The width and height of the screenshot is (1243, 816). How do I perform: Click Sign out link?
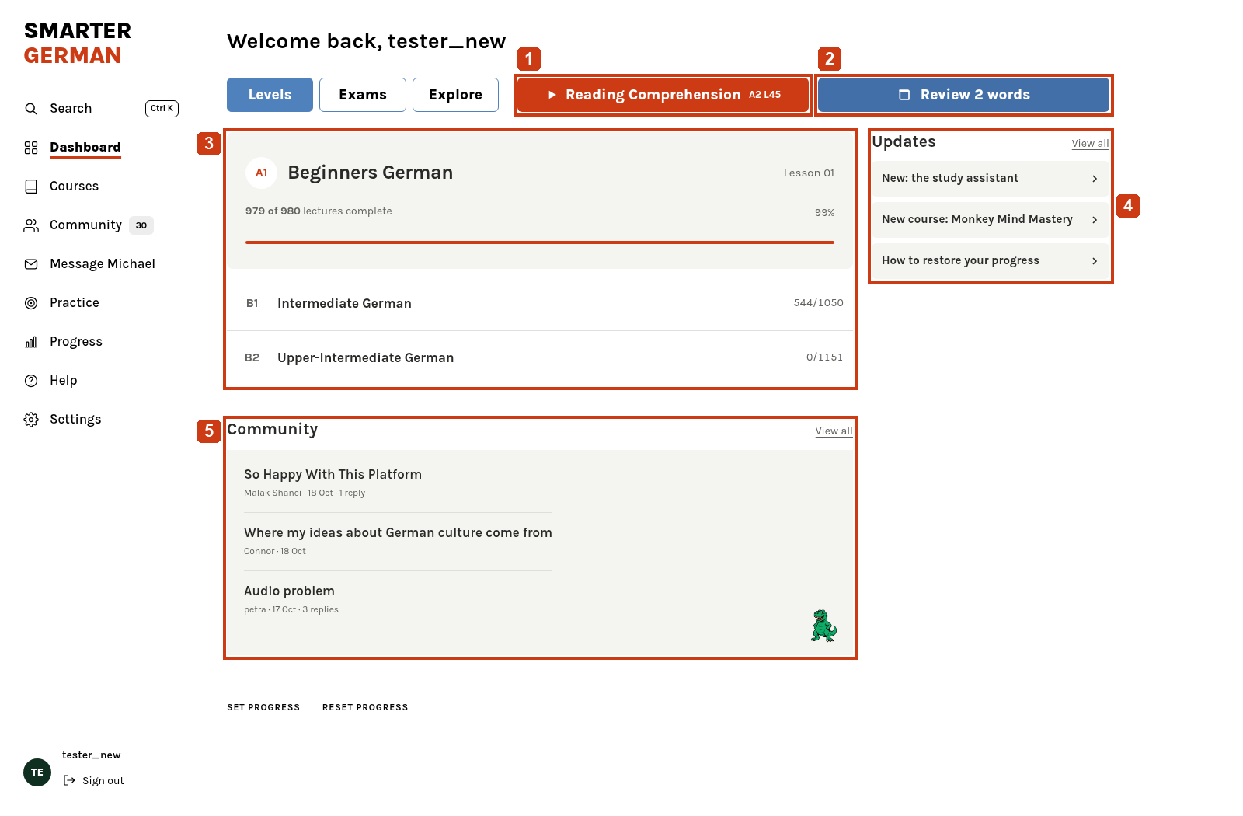point(103,781)
